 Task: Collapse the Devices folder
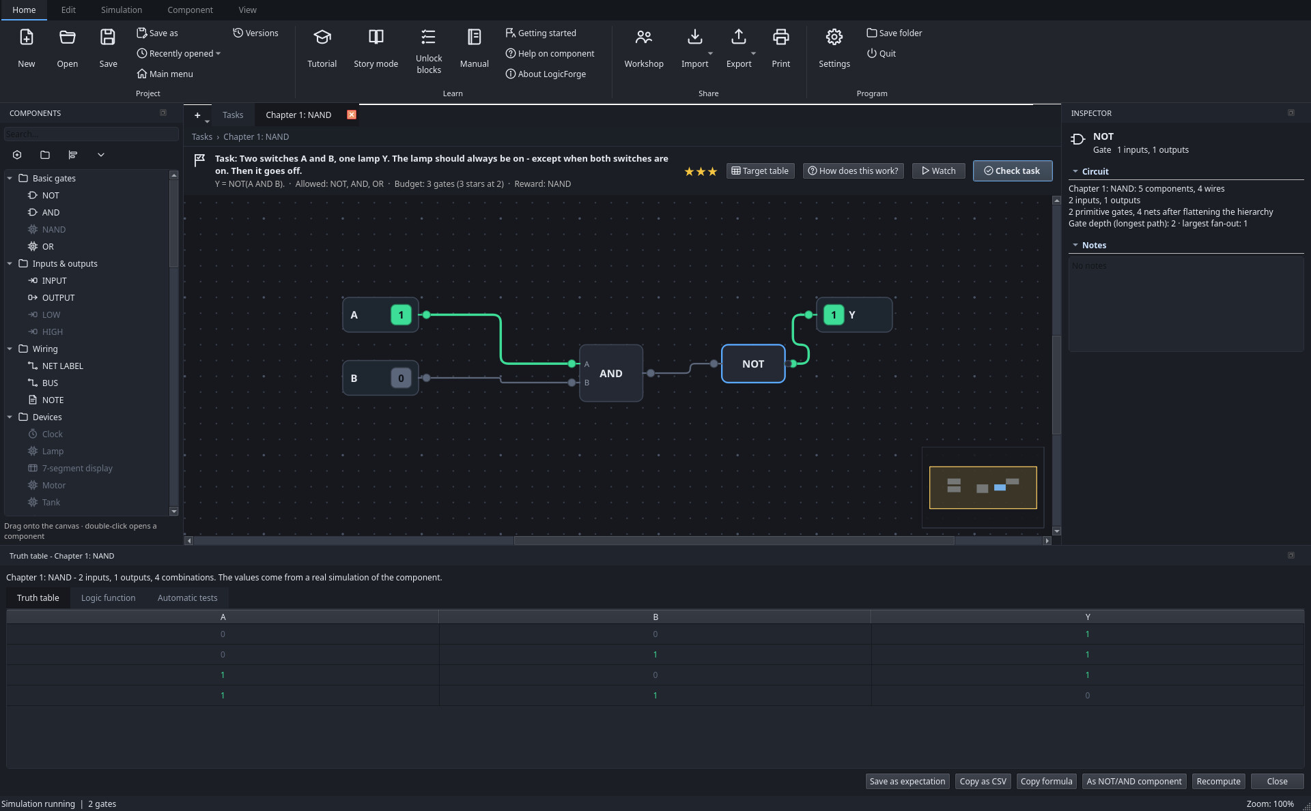[x=10, y=417]
